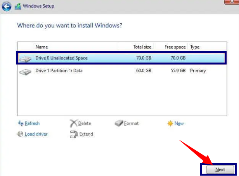The width and height of the screenshot is (239, 176).
Task: Click the Format drive icon
Action: pos(119,123)
